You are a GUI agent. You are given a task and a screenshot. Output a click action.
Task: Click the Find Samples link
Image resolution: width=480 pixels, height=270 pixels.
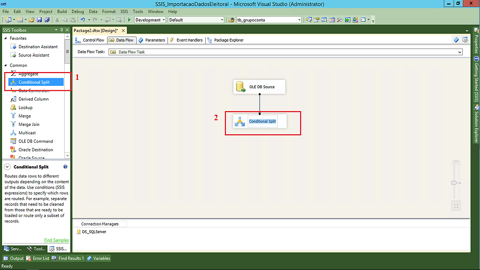click(56, 240)
